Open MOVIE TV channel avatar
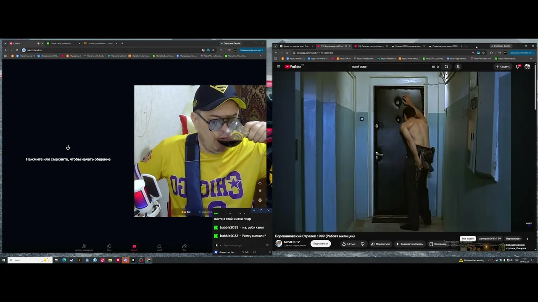This screenshot has height=302, width=538. 279,244
